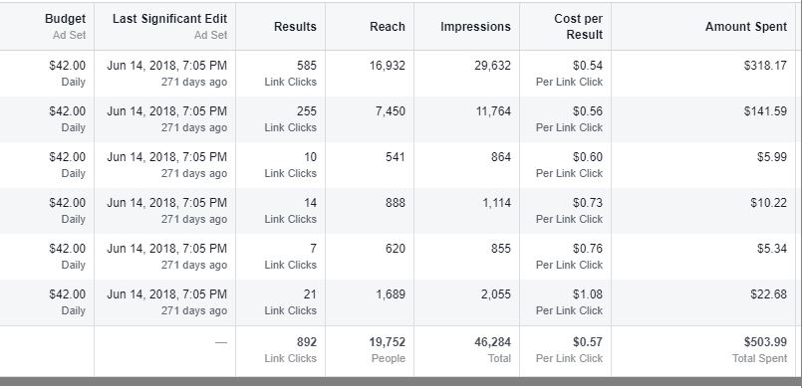This screenshot has width=802, height=388.
Task: Sort by Impressions column header
Action: (x=475, y=27)
